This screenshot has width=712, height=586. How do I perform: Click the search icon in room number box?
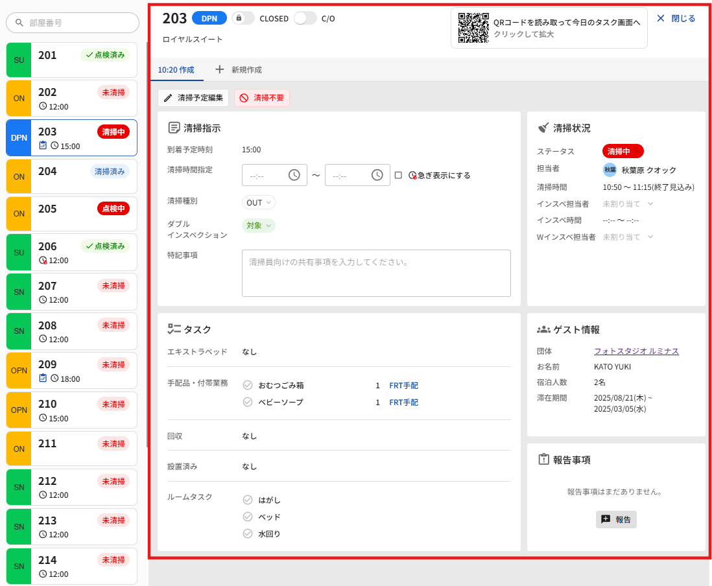tap(19, 23)
